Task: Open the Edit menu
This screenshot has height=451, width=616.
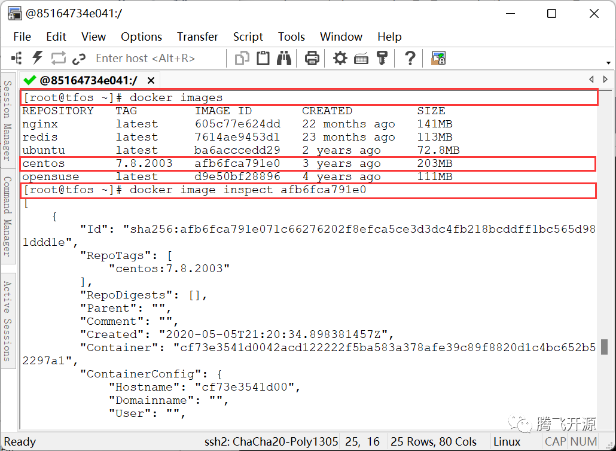Action: [56, 36]
